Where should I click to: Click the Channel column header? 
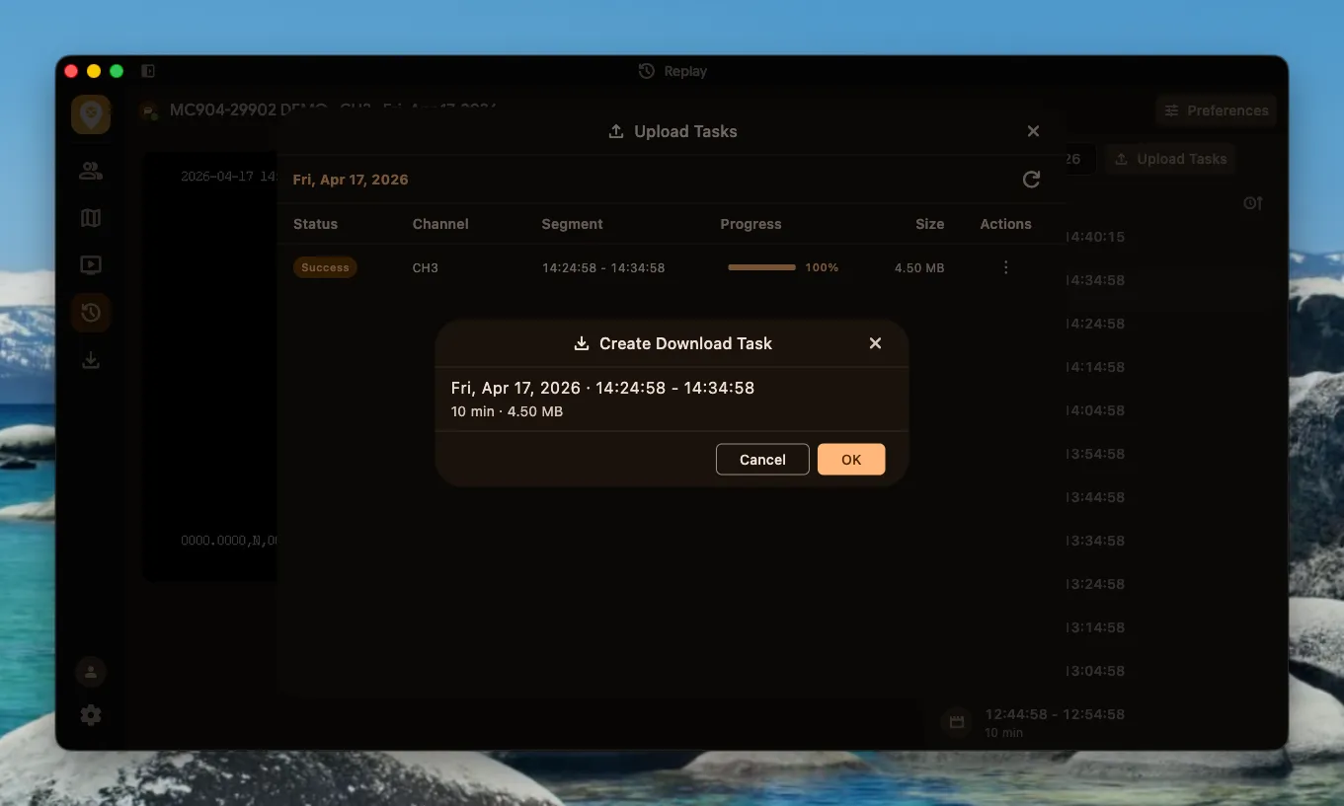point(440,224)
